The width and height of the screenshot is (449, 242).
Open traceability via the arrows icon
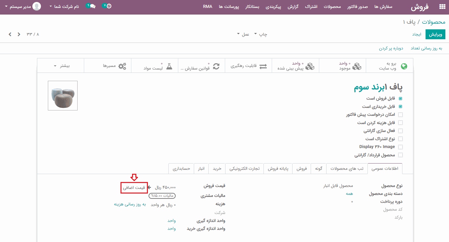pyautogui.click(x=263, y=66)
